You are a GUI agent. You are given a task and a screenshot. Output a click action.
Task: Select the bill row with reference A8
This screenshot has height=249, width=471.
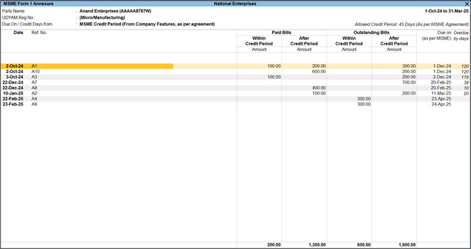point(235,88)
